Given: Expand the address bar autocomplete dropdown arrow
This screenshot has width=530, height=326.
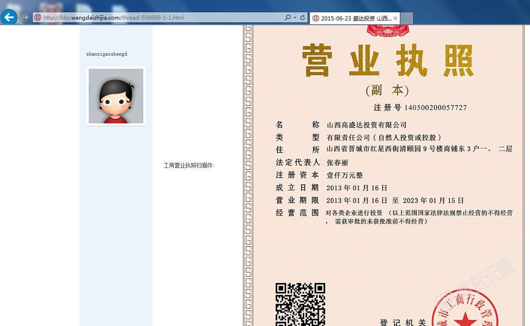Looking at the screenshot, I should click(x=295, y=18).
